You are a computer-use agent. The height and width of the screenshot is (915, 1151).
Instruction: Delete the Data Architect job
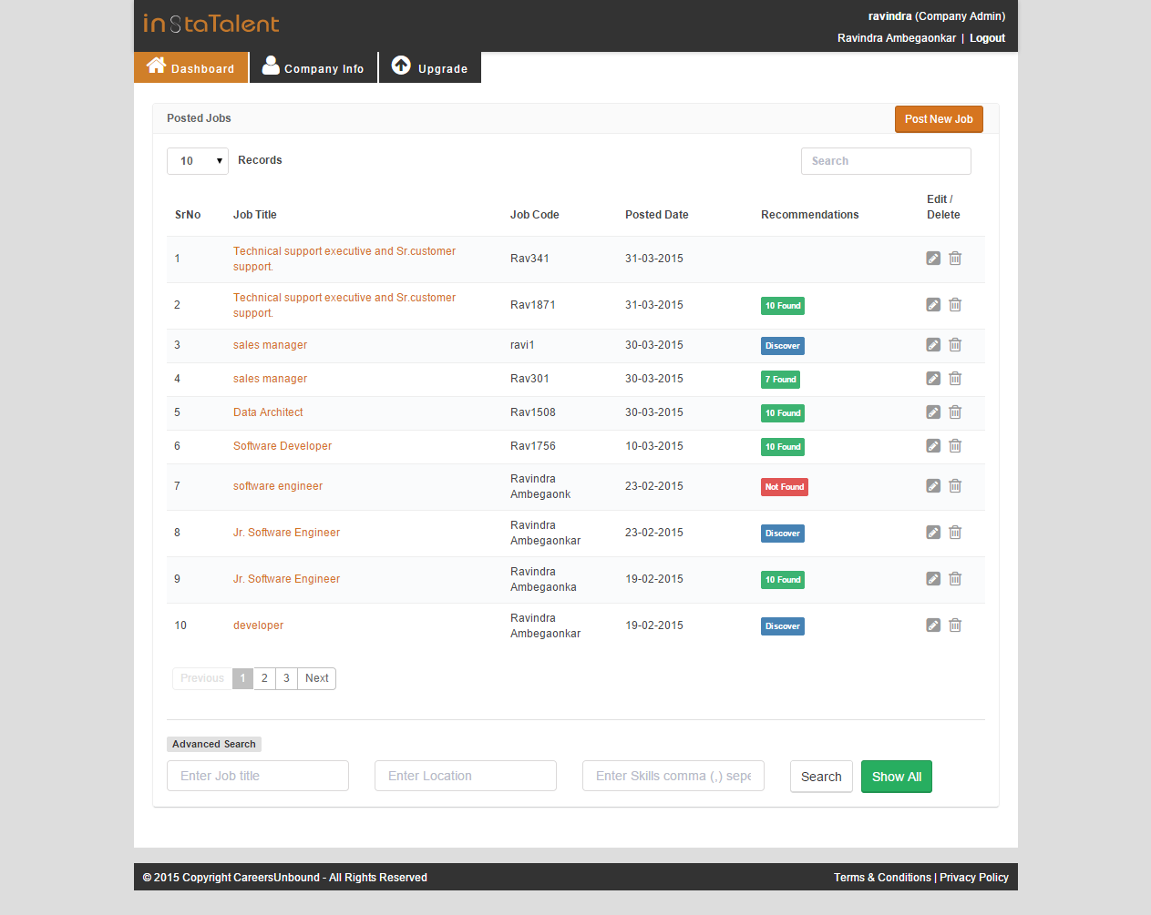955,412
